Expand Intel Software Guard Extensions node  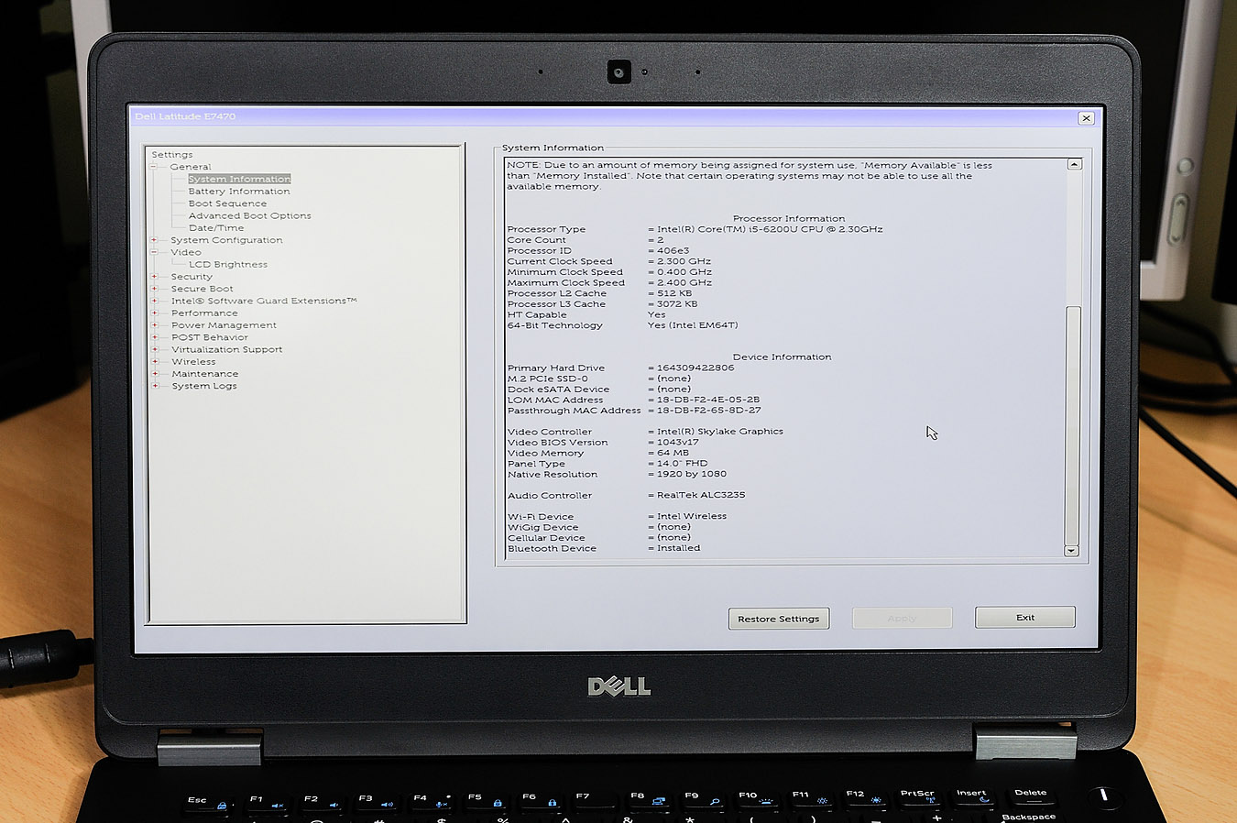coord(154,301)
